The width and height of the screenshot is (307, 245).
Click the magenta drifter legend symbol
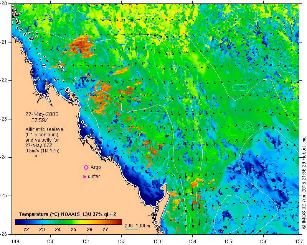tap(85, 176)
